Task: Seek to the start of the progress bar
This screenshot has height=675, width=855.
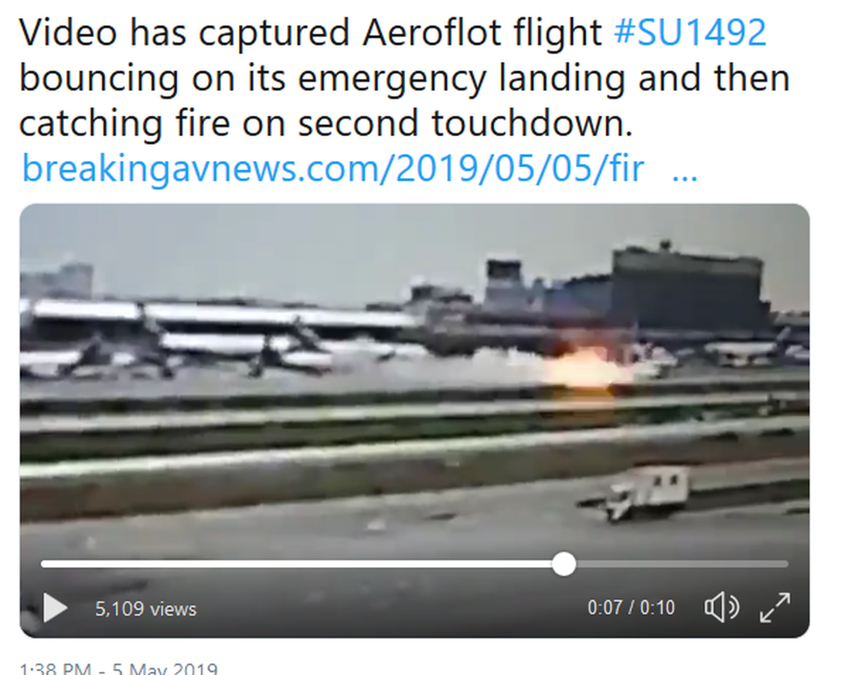Action: click(x=45, y=564)
